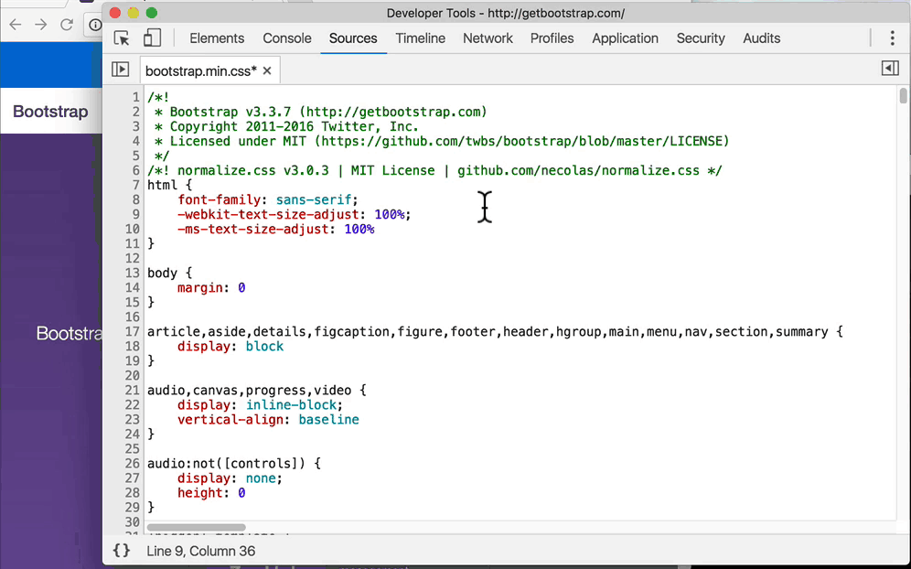Open the Network panel
The height and width of the screenshot is (569, 911).
tap(488, 38)
